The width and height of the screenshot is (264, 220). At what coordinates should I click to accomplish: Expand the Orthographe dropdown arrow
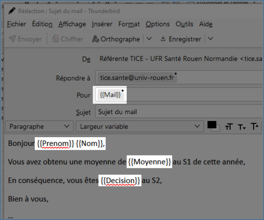click(149, 39)
